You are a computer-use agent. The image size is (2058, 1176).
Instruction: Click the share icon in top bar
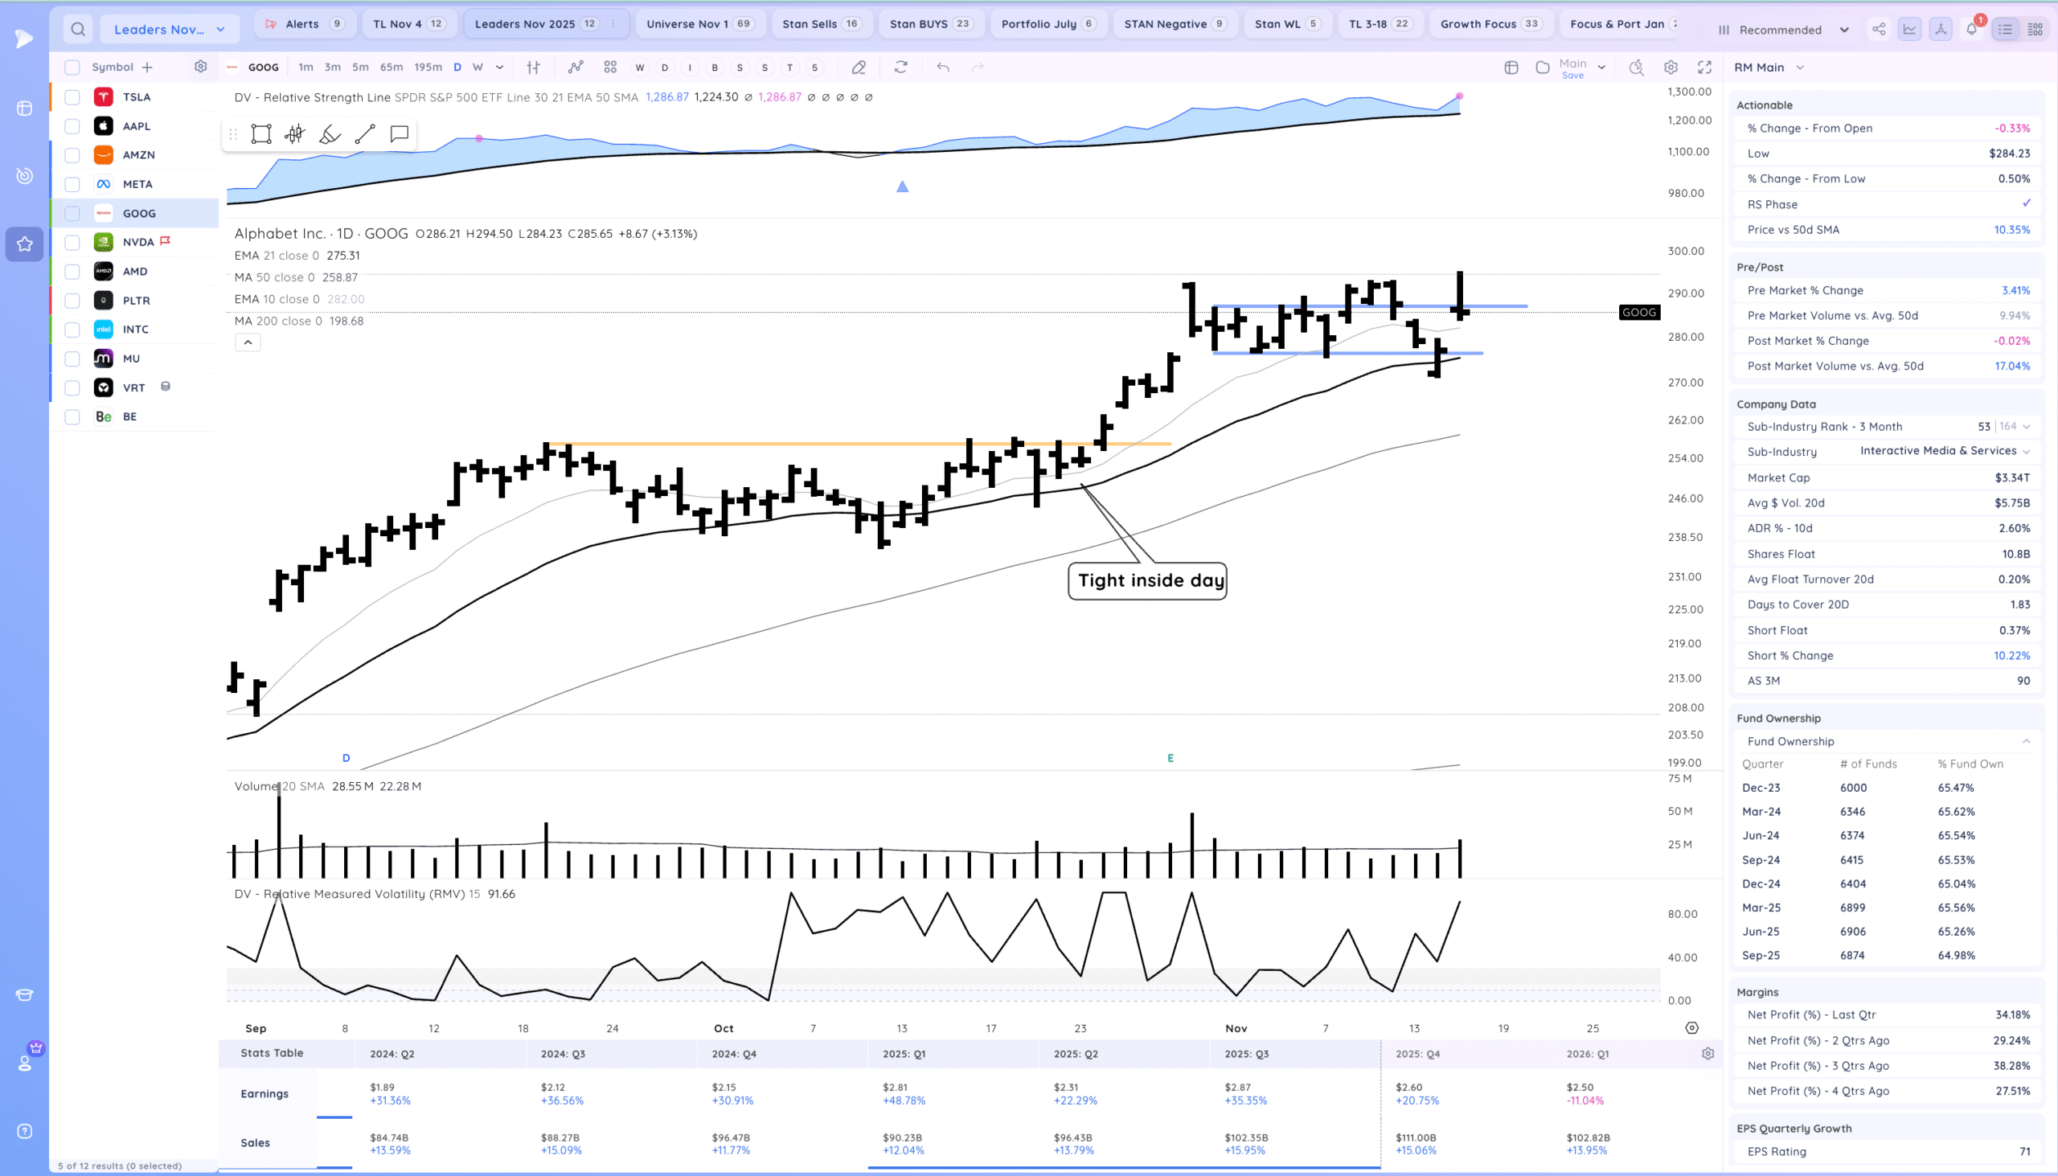pos(1879,29)
